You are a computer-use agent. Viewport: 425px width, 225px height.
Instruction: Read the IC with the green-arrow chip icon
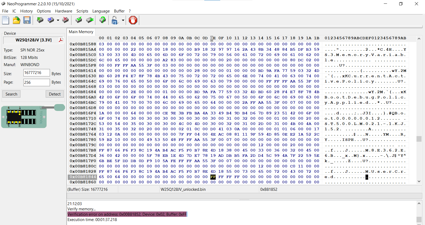40,20
